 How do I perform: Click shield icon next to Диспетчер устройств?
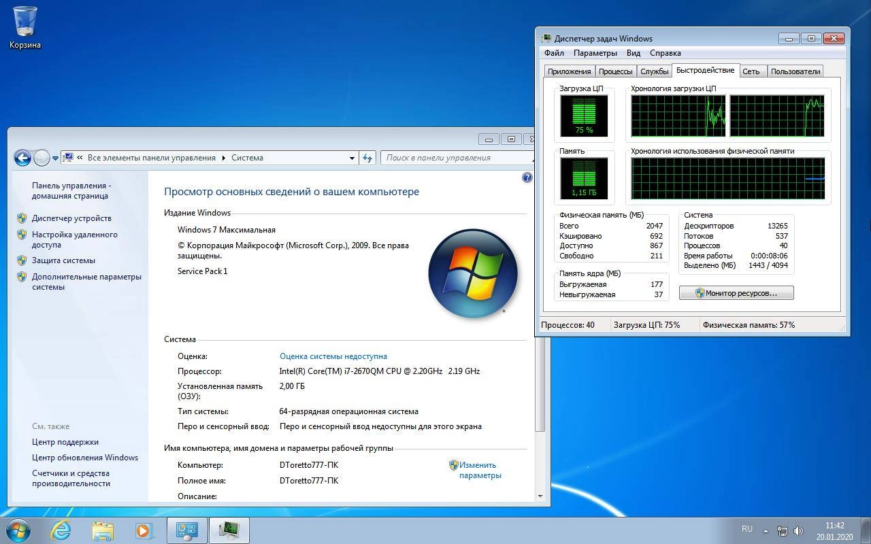tap(22, 218)
